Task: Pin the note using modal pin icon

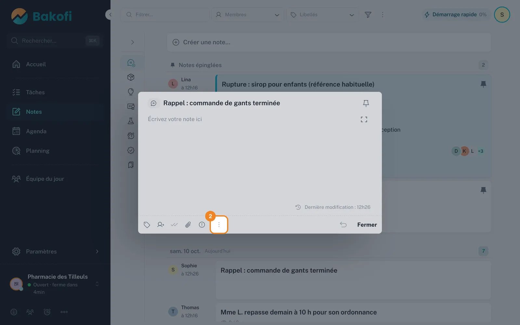Action: (366, 103)
